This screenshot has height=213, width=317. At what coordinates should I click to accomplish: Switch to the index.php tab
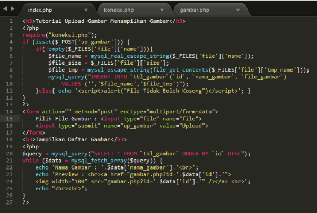pos(40,10)
